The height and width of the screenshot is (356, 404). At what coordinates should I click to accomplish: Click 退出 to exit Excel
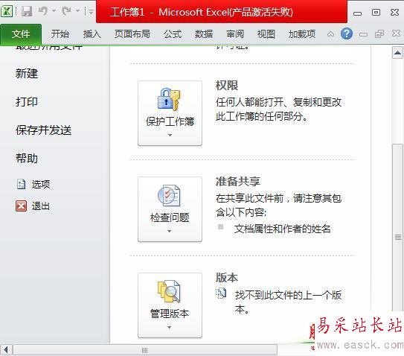tap(41, 206)
